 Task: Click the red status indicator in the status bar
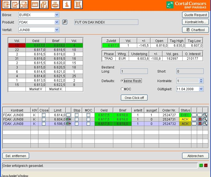click(x=206, y=165)
